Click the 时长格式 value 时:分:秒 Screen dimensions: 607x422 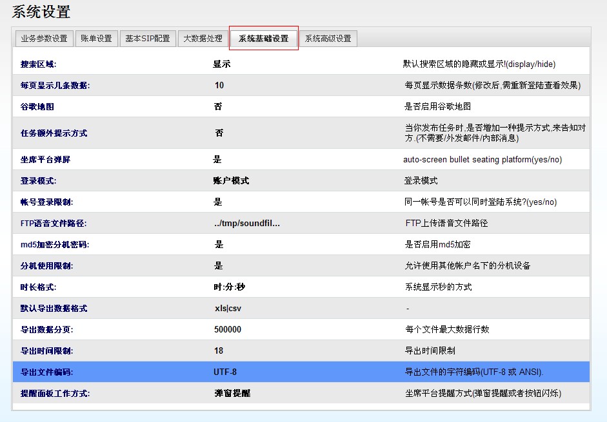(x=230, y=287)
